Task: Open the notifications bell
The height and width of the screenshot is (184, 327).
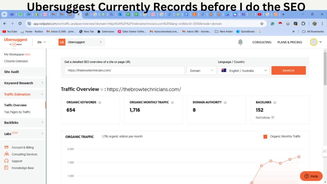Action: tap(240, 42)
